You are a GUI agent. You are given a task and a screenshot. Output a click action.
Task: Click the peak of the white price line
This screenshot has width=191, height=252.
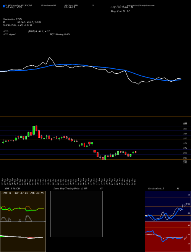click(x=50, y=57)
